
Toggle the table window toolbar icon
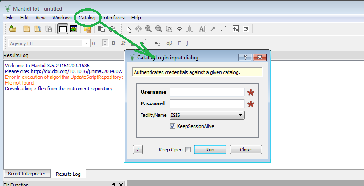click(63, 29)
